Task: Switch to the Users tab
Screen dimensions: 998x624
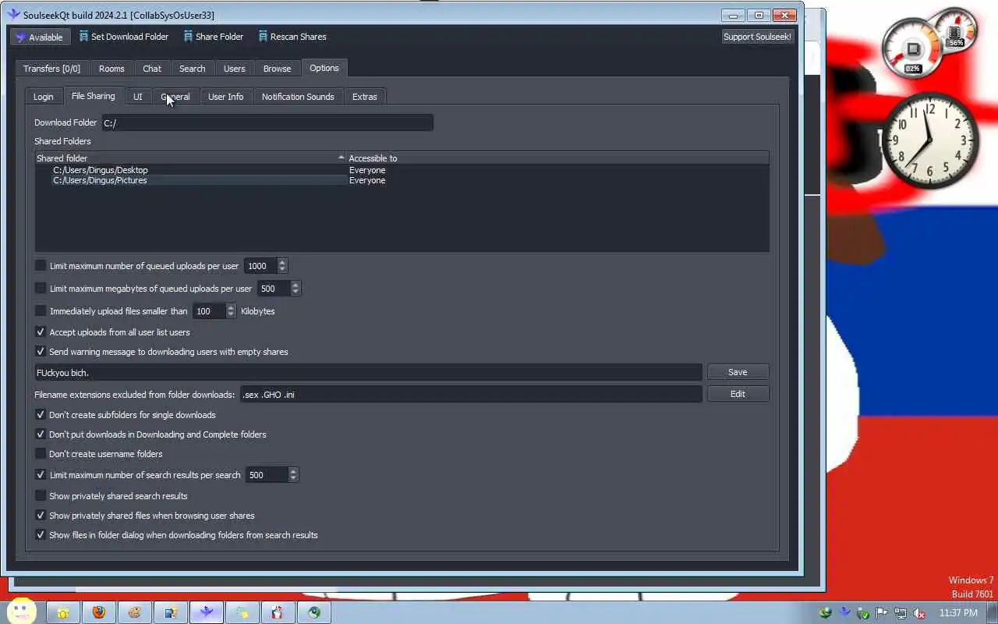Action: (234, 69)
